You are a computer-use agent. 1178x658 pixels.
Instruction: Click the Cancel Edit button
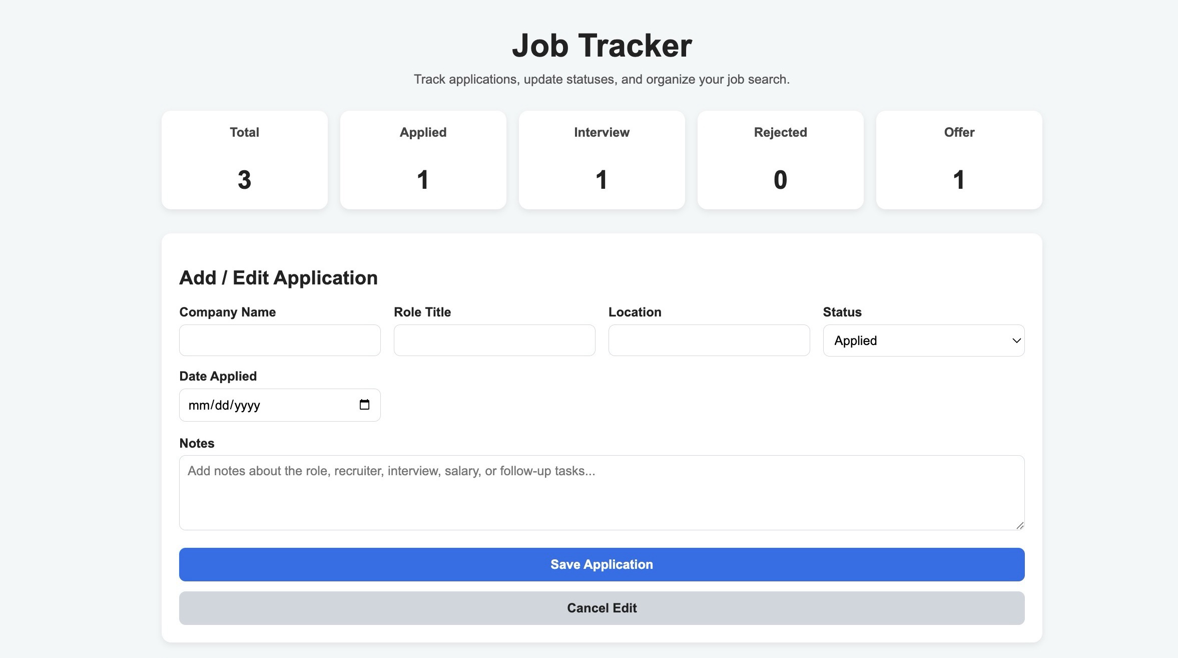(601, 608)
